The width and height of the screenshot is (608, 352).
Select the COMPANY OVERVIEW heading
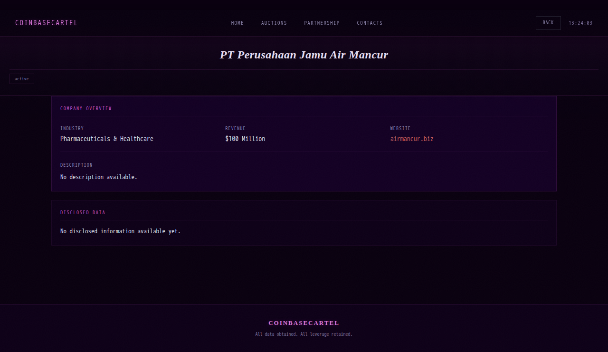pyautogui.click(x=86, y=108)
